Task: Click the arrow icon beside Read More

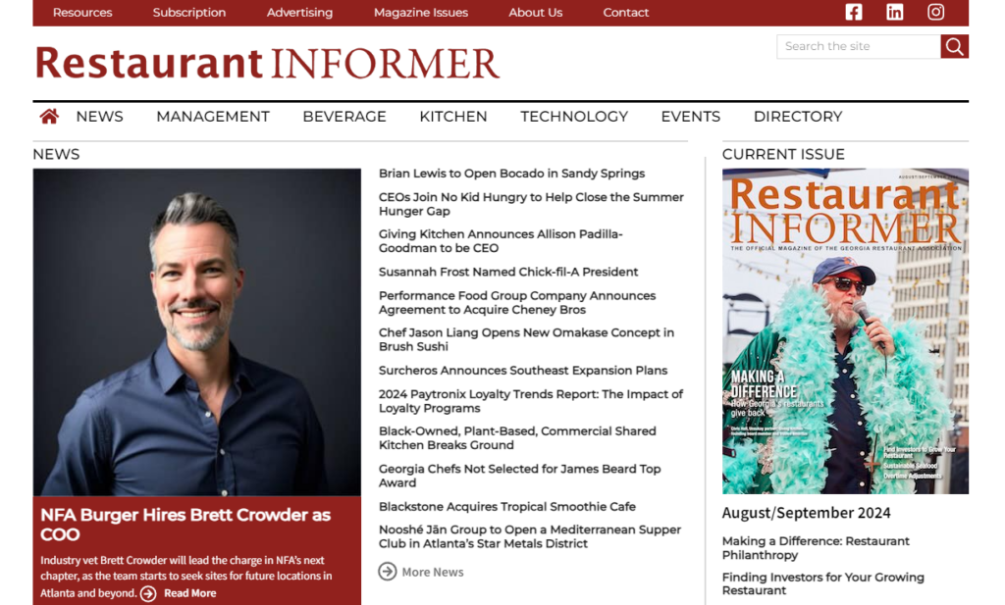Action: click(x=147, y=593)
